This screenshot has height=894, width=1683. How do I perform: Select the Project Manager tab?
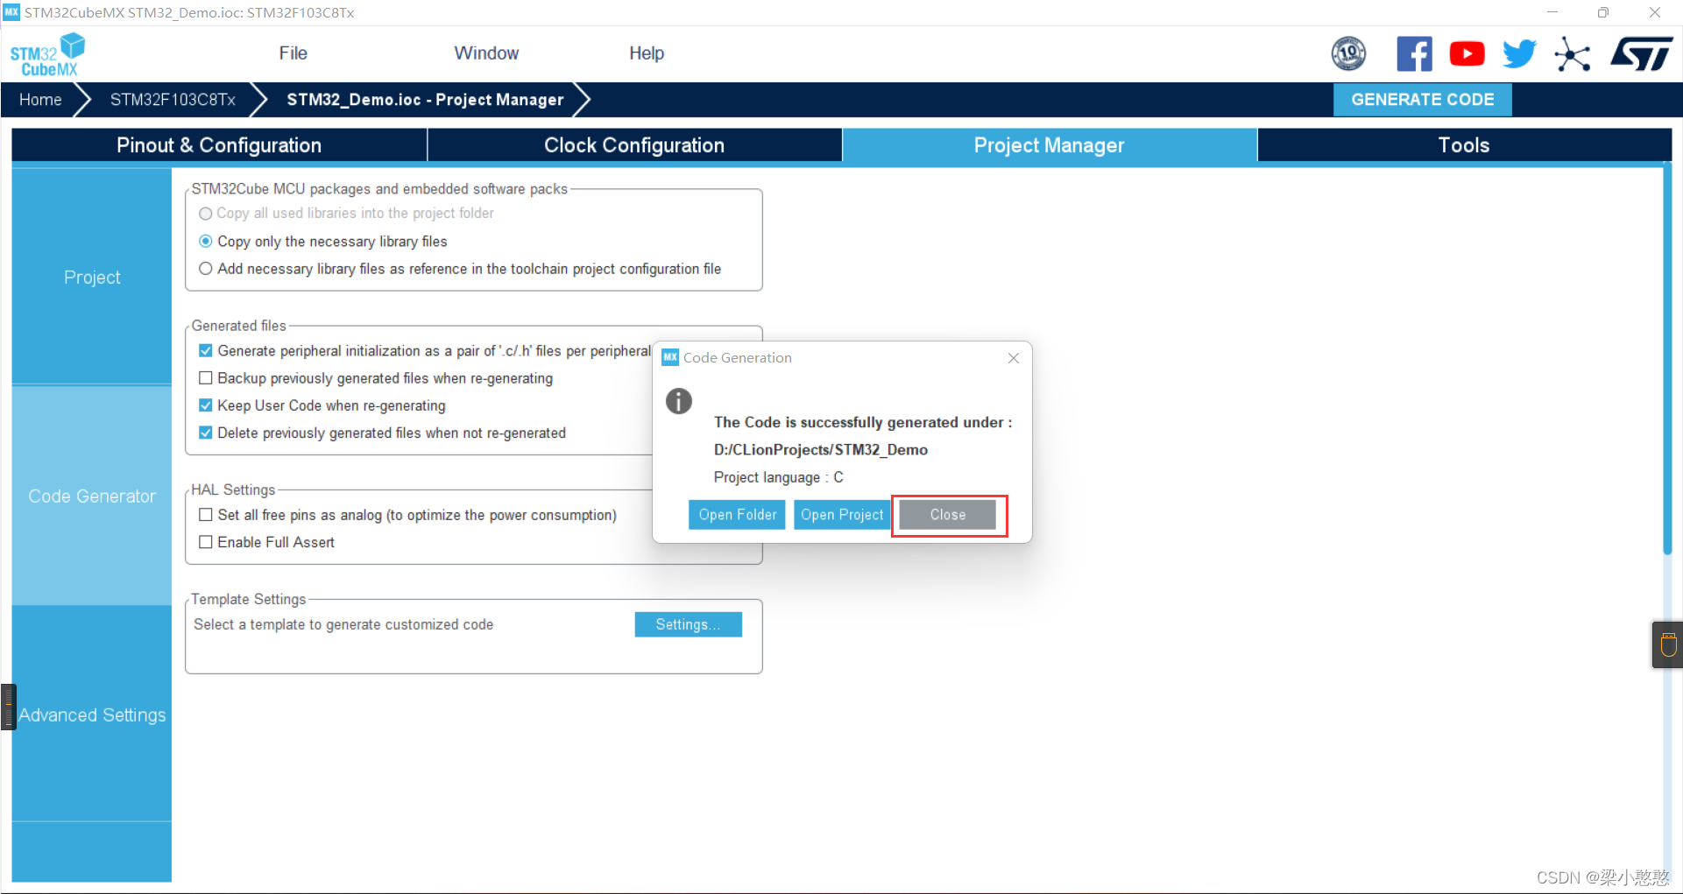1050,145
